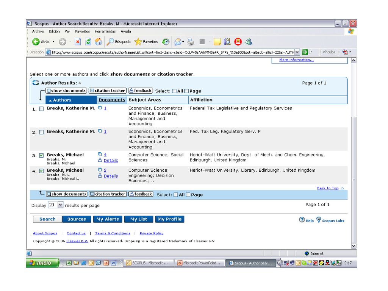Click the vertical scrollbar thumb
The height and width of the screenshot is (291, 388).
click(354, 180)
